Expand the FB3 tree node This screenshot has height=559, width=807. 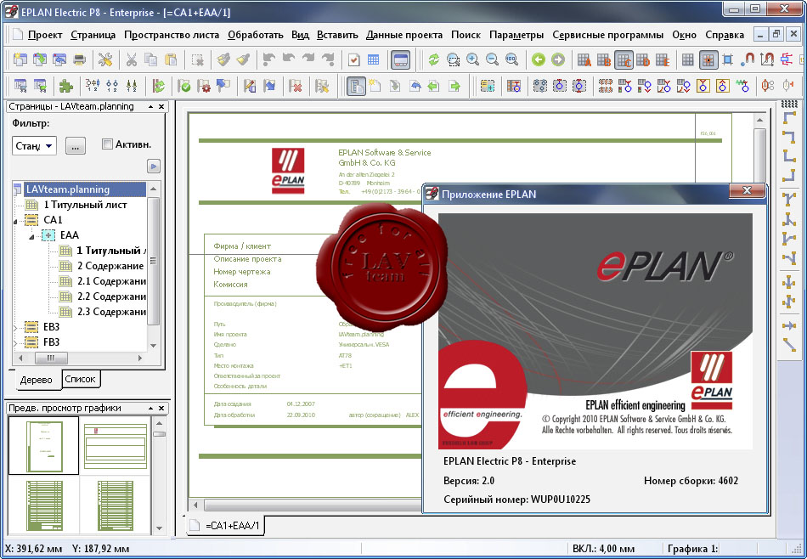click(x=16, y=342)
